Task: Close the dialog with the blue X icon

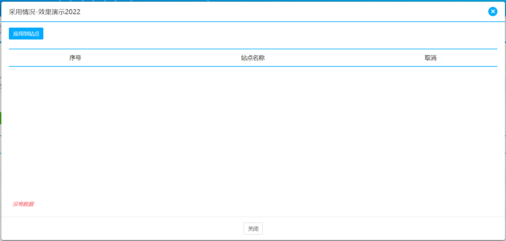Action: [x=493, y=12]
